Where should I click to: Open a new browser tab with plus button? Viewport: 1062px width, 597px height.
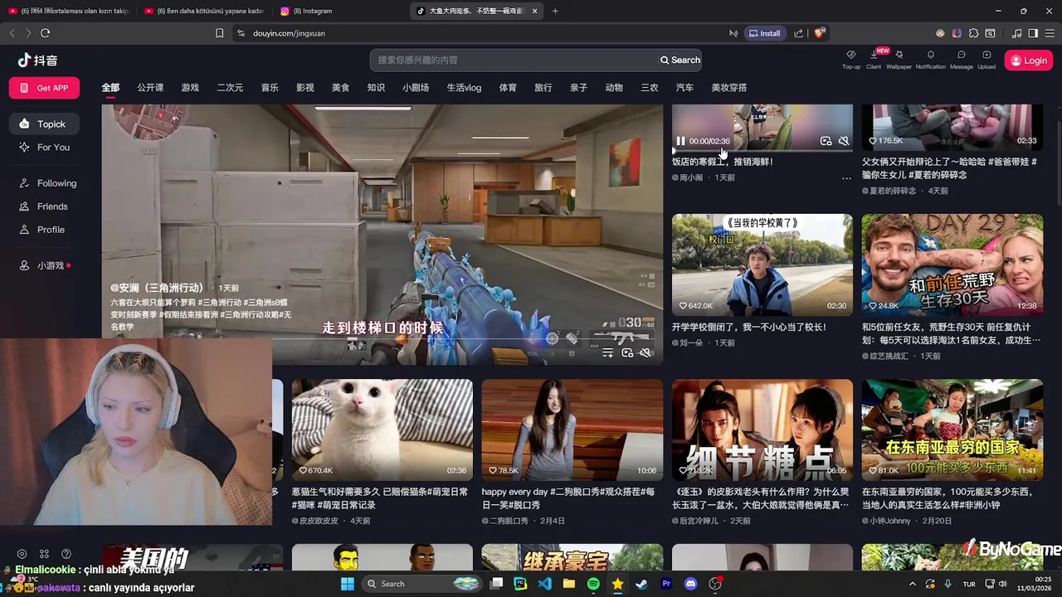point(555,11)
